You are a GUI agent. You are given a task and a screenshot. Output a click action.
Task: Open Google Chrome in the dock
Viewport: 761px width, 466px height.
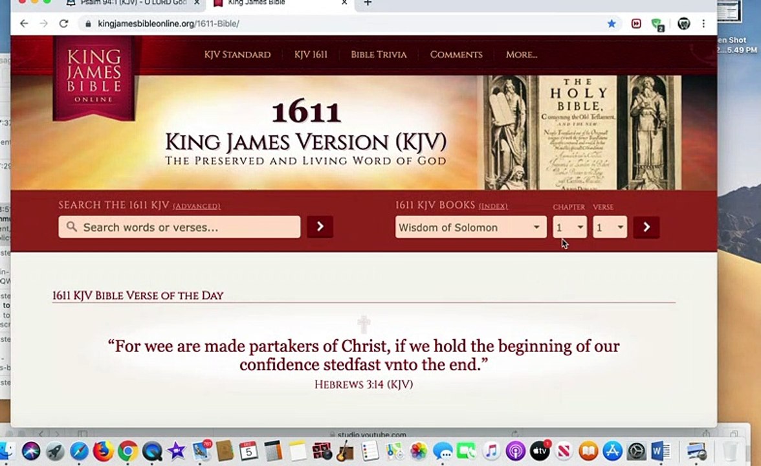coord(127,452)
